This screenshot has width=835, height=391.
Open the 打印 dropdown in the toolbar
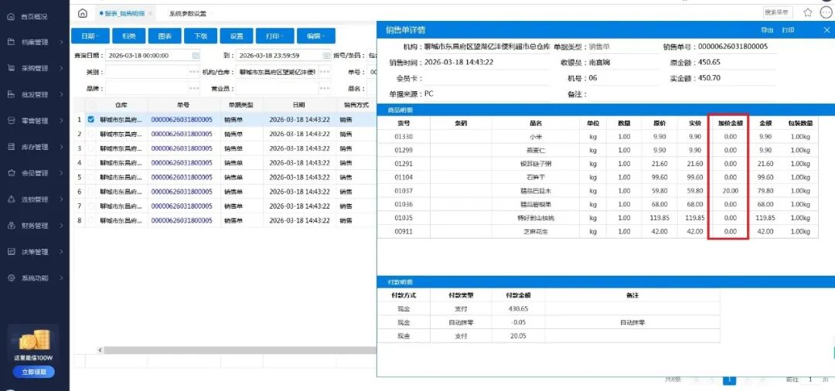[x=274, y=36]
